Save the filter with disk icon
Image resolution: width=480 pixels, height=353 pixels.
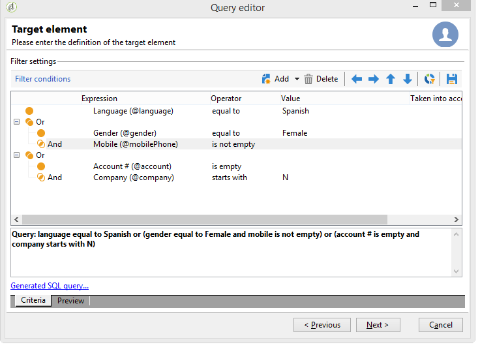click(451, 79)
